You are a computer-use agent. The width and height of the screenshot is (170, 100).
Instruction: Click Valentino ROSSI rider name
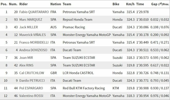coord(31,96)
